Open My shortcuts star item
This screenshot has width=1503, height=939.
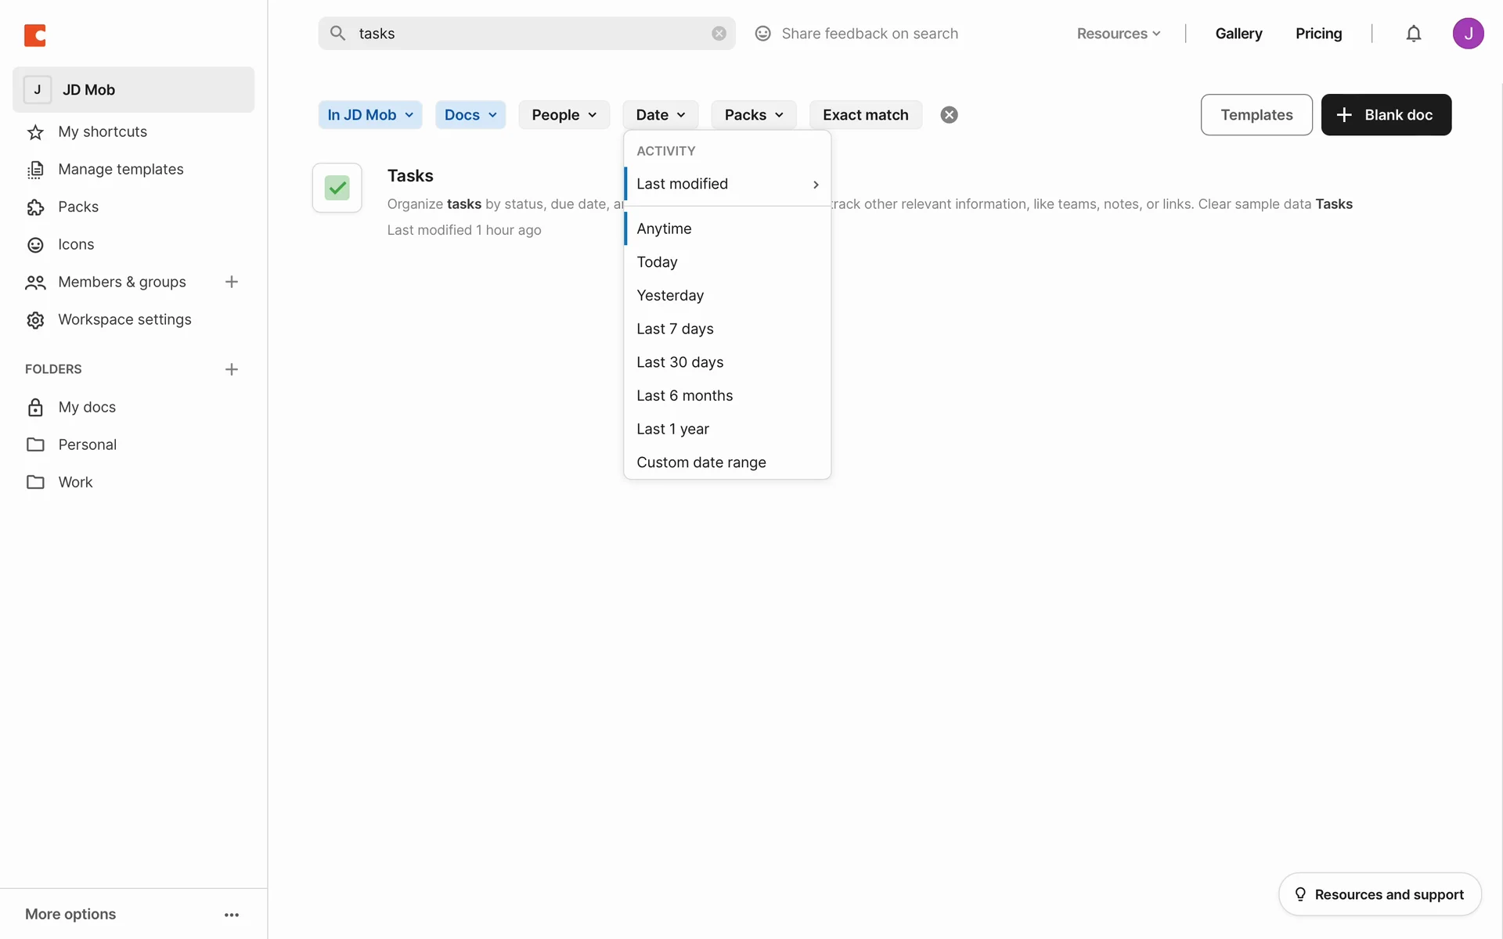pos(103,131)
